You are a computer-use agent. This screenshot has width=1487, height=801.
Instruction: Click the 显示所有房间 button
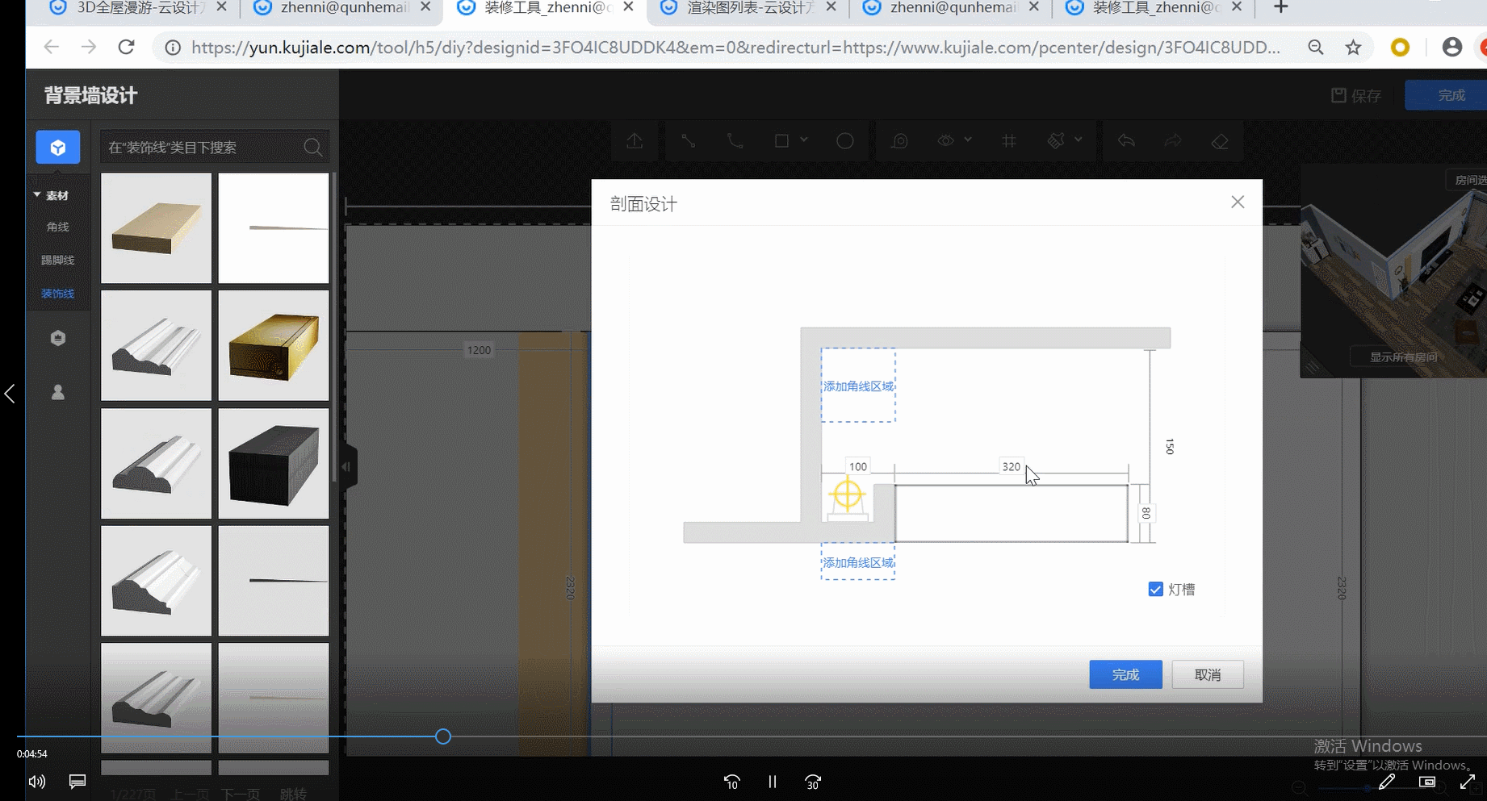(x=1403, y=357)
